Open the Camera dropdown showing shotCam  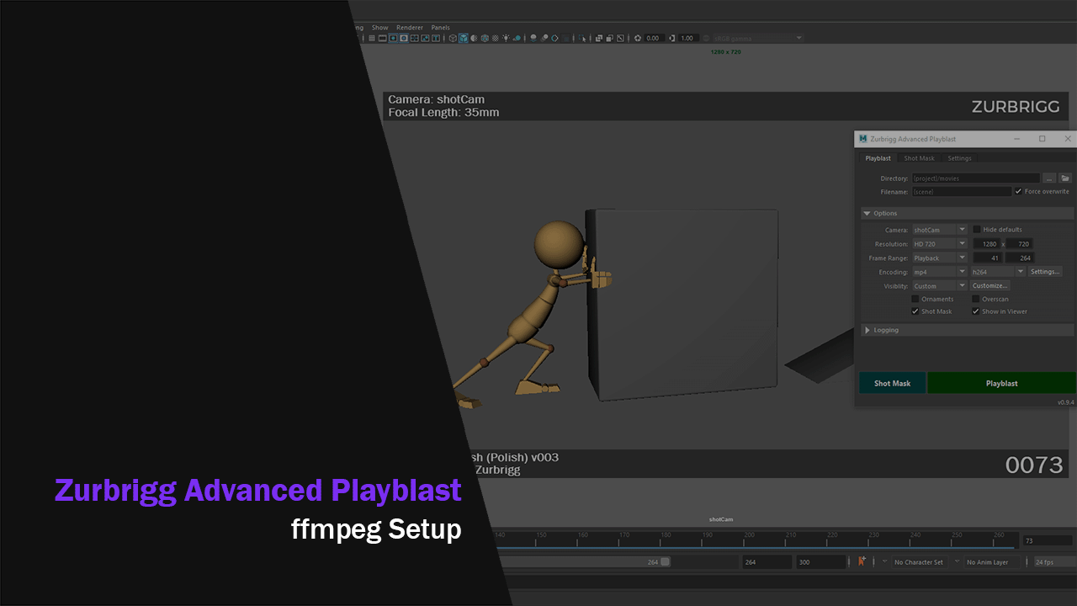(x=940, y=230)
